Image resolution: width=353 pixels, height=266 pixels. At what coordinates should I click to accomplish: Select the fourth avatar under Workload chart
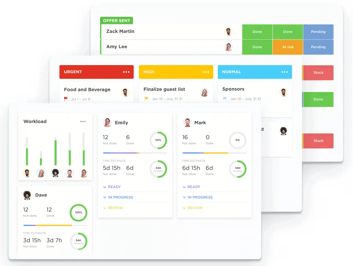[70, 173]
